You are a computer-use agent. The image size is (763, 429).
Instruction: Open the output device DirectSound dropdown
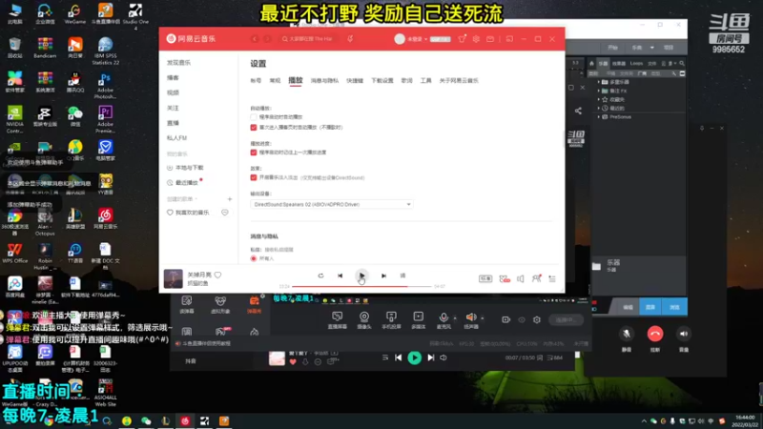(332, 205)
